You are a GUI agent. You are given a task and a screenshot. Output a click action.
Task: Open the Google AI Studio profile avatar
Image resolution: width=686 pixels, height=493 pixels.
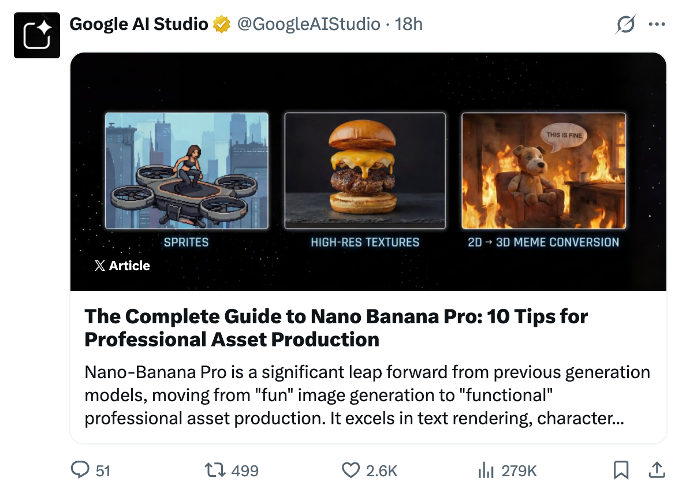[37, 35]
